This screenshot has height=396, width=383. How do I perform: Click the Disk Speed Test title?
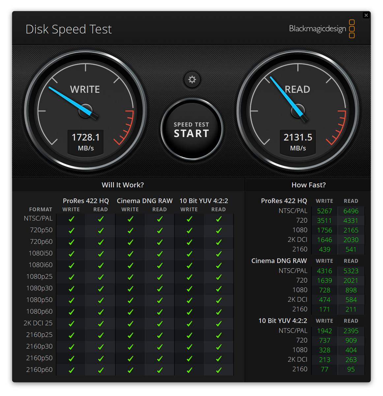point(69,29)
